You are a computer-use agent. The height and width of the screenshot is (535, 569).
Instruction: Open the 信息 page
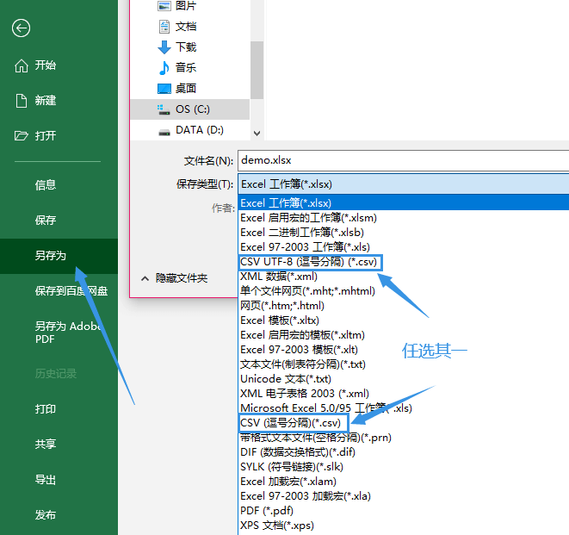click(x=46, y=185)
